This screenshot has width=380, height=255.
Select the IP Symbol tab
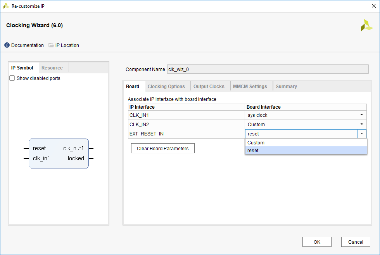(22, 68)
